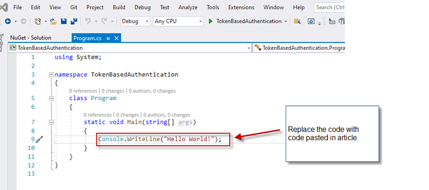The image size is (429, 190).
Task: Open the New Project dropdown arrow
Action: [46, 21]
